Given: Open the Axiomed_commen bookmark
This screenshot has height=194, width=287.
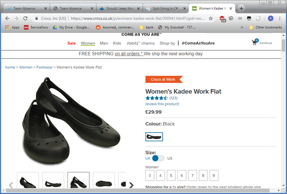Looking at the screenshot, I should tap(115, 27).
